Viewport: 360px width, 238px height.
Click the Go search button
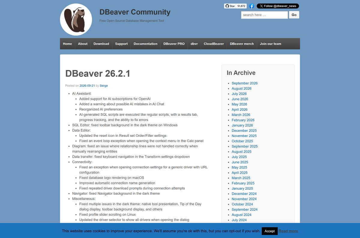point(294,15)
